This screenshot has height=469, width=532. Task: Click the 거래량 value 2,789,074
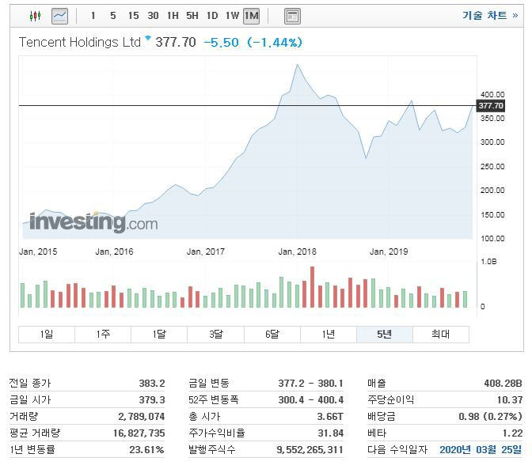[x=141, y=417]
